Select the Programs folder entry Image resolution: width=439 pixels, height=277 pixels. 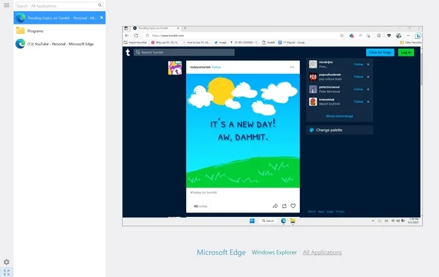35,31
